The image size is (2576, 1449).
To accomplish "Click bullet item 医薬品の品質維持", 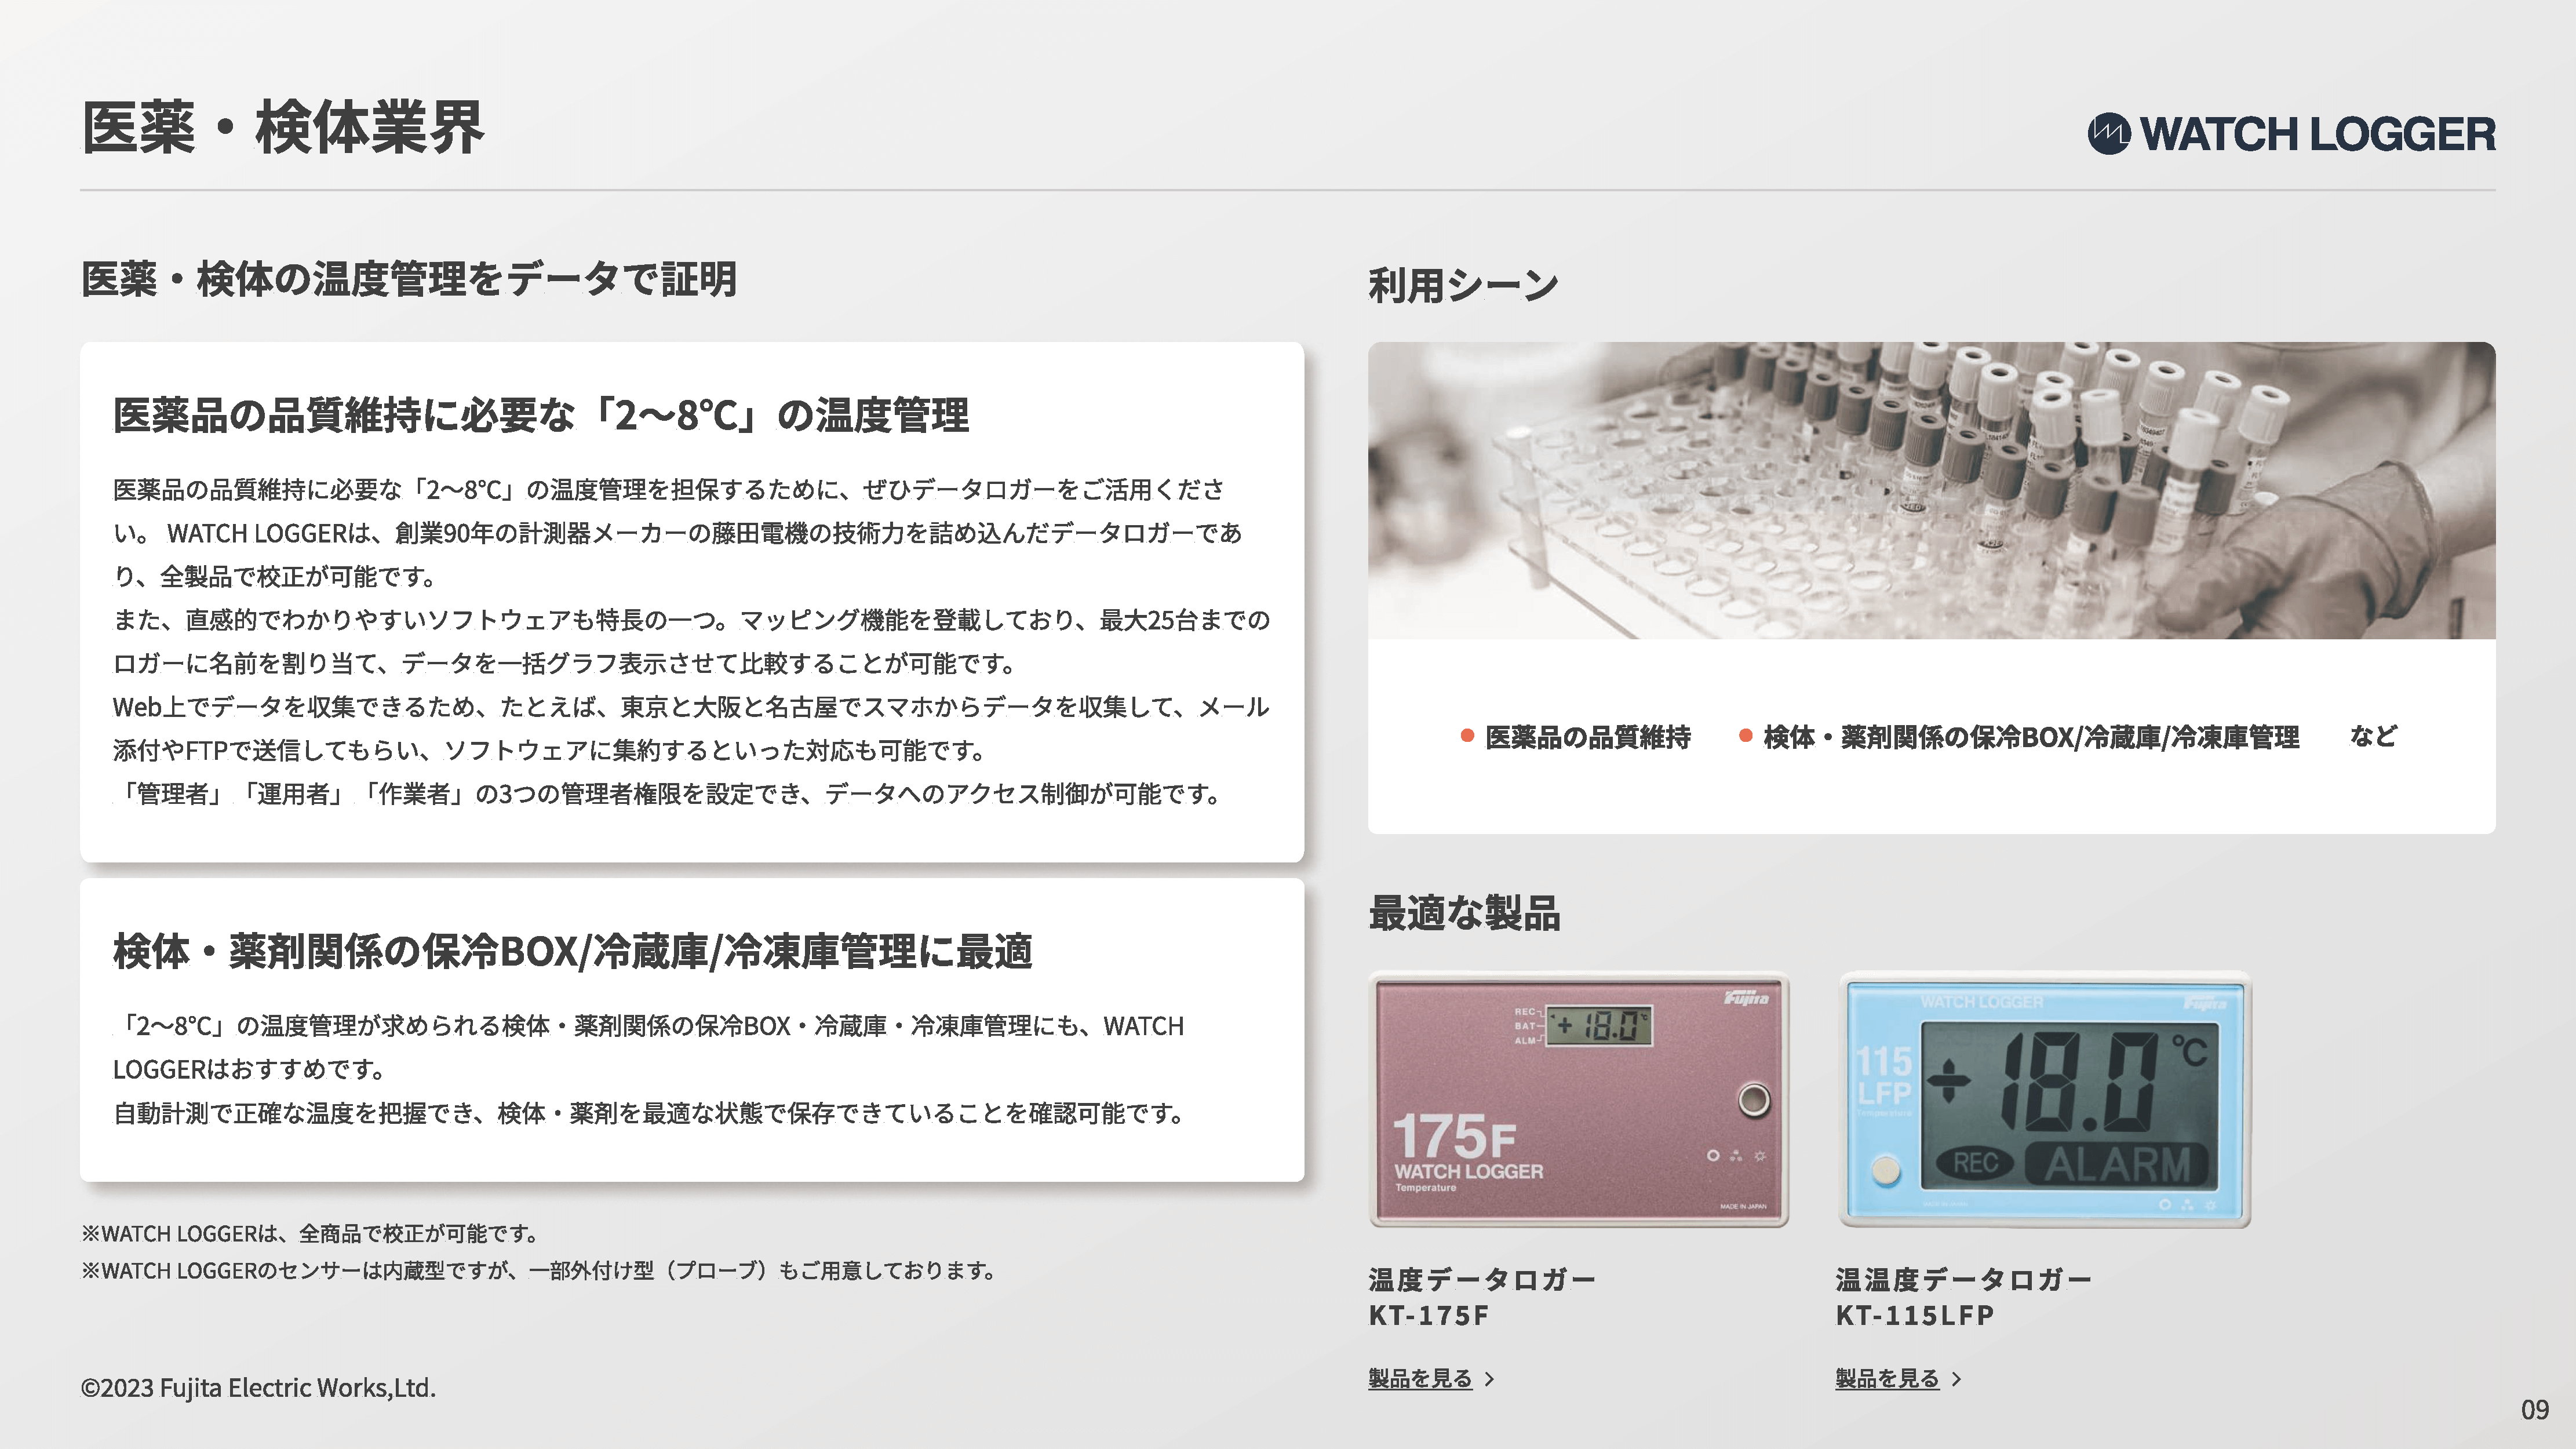I will (1588, 737).
